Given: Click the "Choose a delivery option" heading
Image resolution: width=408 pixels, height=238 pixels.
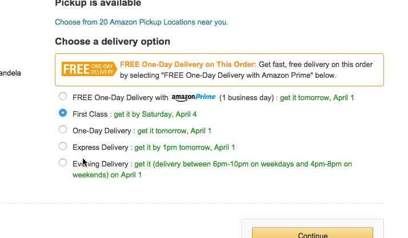Looking at the screenshot, I should pos(113,42).
